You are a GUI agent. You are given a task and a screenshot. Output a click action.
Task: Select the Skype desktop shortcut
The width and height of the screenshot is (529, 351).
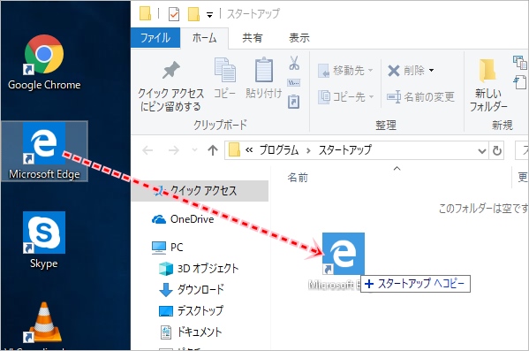click(44, 240)
